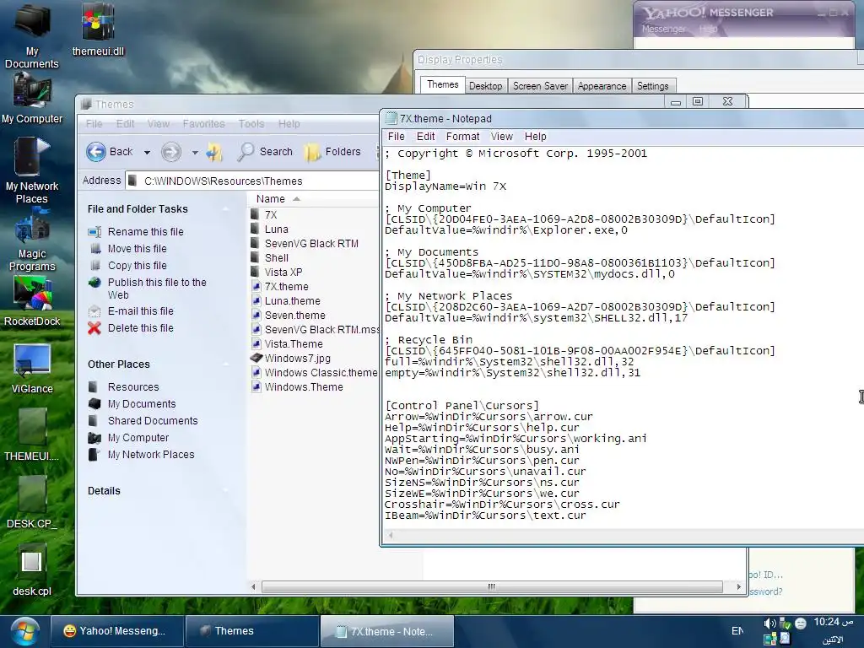Image resolution: width=864 pixels, height=648 pixels.
Task: Select the Windows7.jpg file
Action: pos(297,358)
